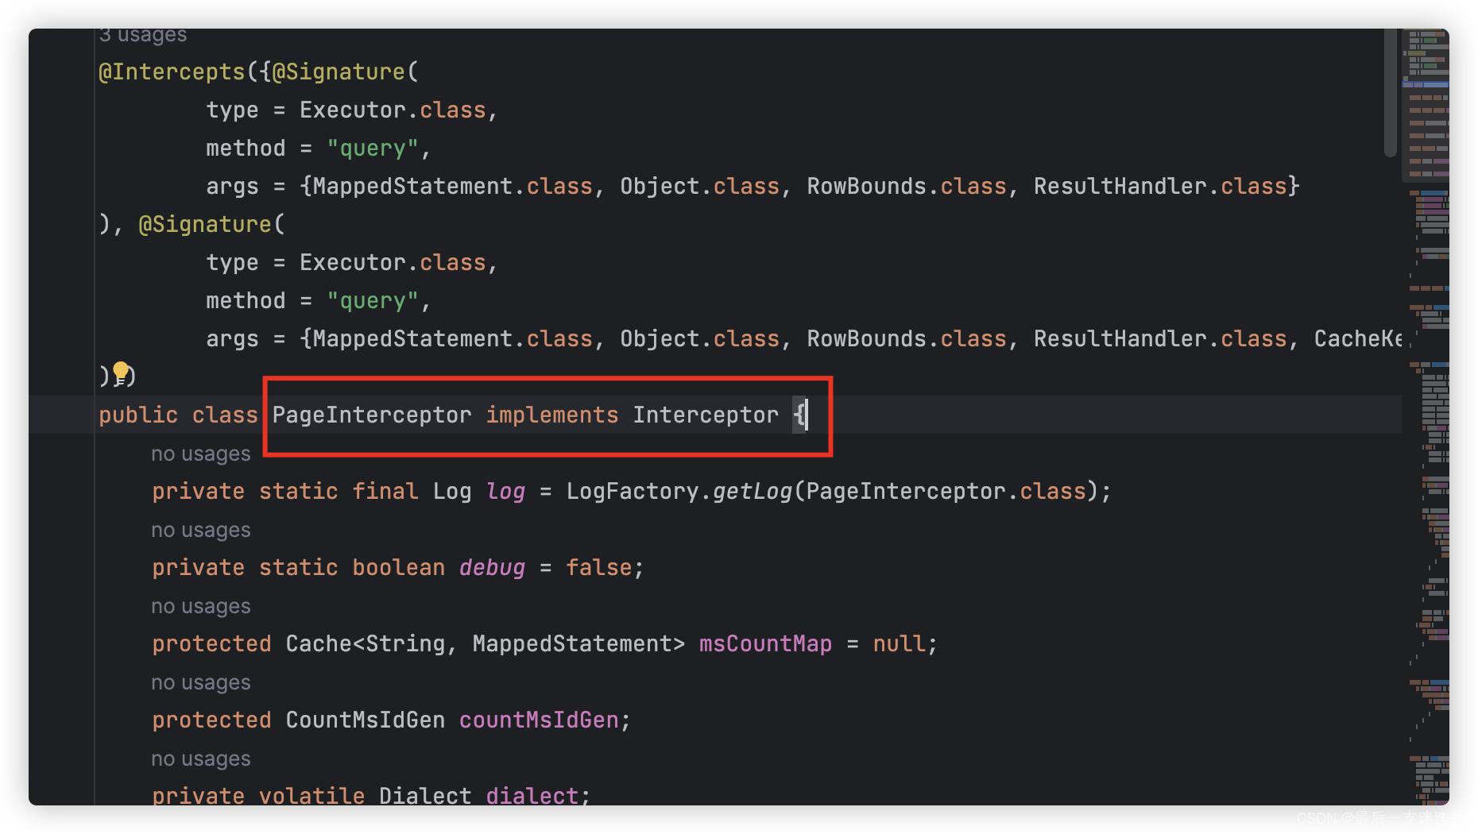Click the 'getLog' method call
Image resolution: width=1478 pixels, height=834 pixels.
pyautogui.click(x=753, y=491)
